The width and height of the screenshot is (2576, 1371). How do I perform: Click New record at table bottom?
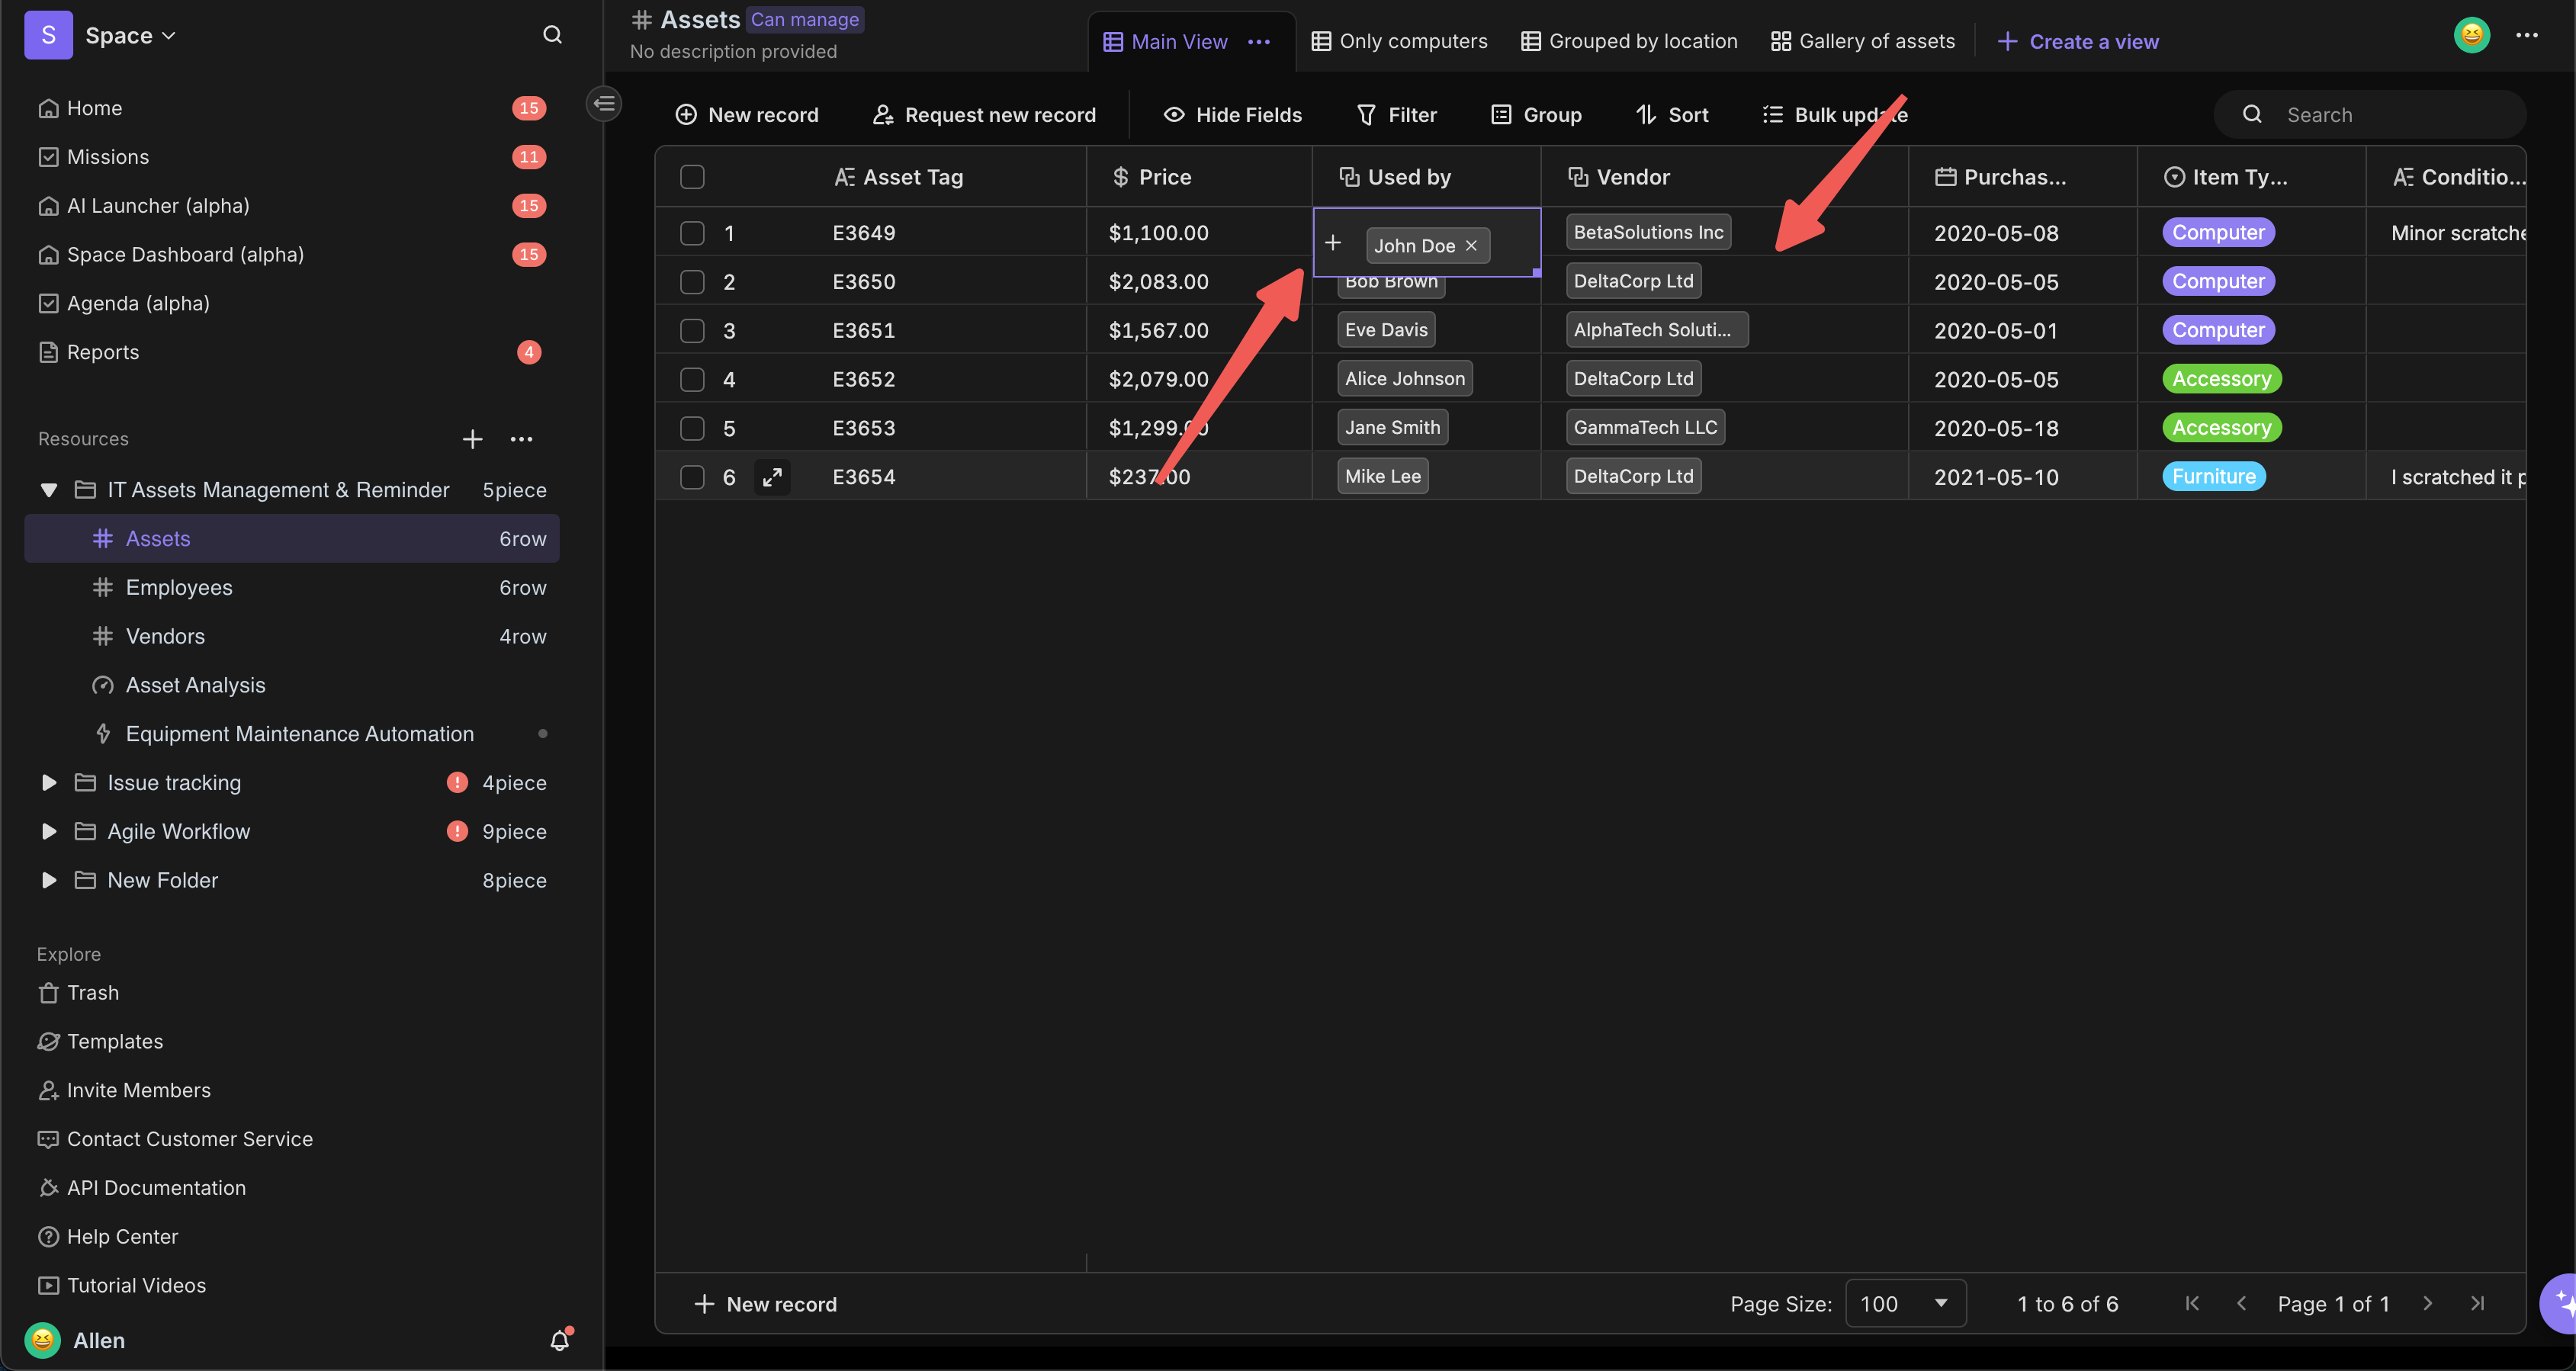(x=765, y=1304)
